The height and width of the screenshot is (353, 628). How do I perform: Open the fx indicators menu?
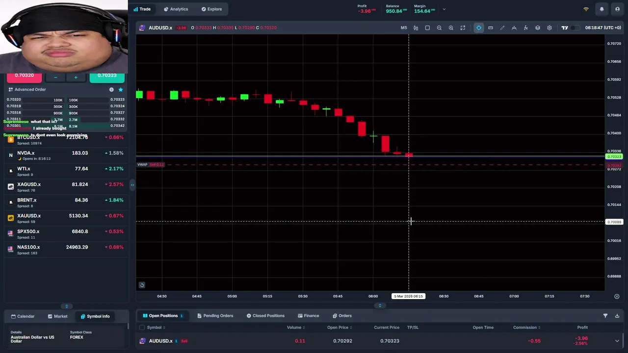click(x=526, y=28)
